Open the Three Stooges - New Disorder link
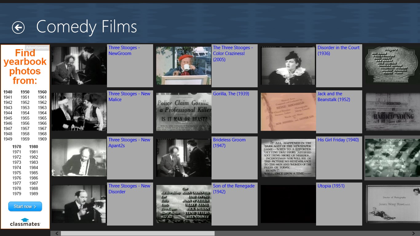This screenshot has width=420, height=236. coord(129,189)
